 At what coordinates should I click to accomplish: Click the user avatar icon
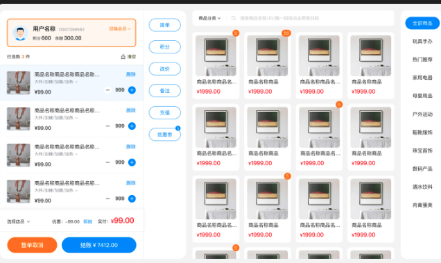coord(20,33)
